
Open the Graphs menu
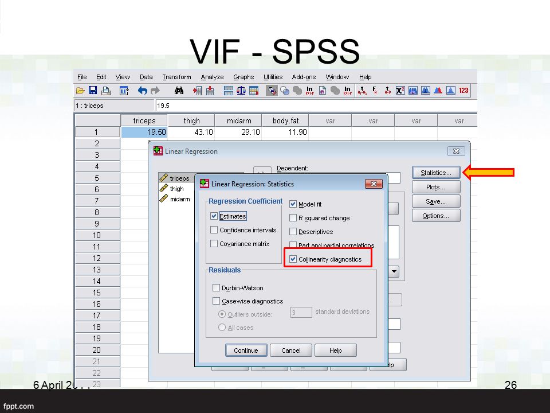tap(243, 77)
